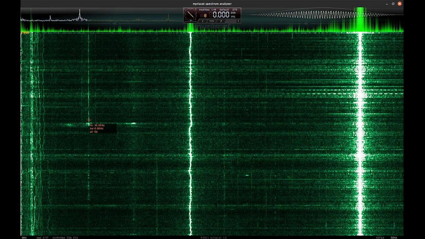Click the 'L+R' channel selector
425x239 pixels.
click(214, 10)
